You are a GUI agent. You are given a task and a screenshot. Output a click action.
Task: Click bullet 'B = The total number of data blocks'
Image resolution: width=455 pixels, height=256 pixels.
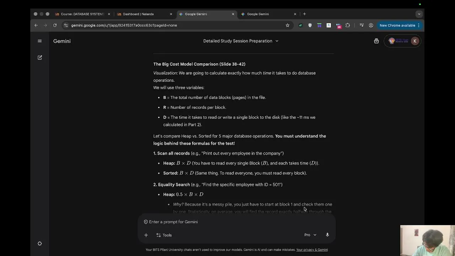pyautogui.click(x=214, y=97)
